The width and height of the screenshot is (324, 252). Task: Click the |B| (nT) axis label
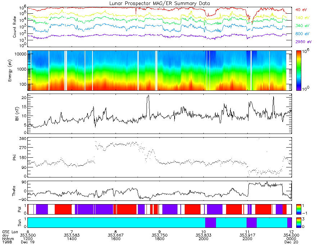17,114
